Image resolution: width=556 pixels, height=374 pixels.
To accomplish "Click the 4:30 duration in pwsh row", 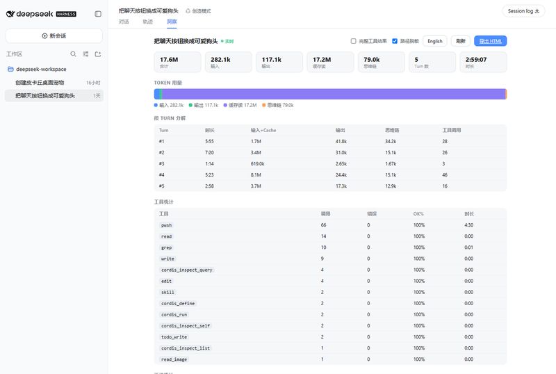I will pyautogui.click(x=468, y=225).
